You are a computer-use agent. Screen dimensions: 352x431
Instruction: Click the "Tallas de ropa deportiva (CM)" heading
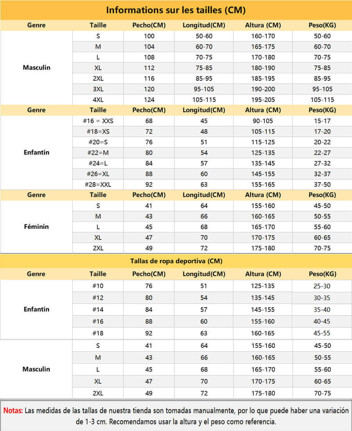pos(176,261)
